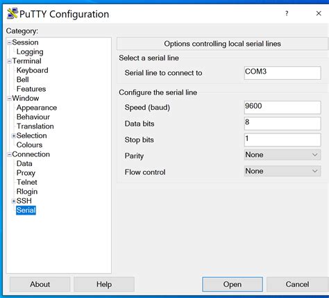Viewport: 329px width, 298px height.
Task: Click the Parity label
Action: 134,156
